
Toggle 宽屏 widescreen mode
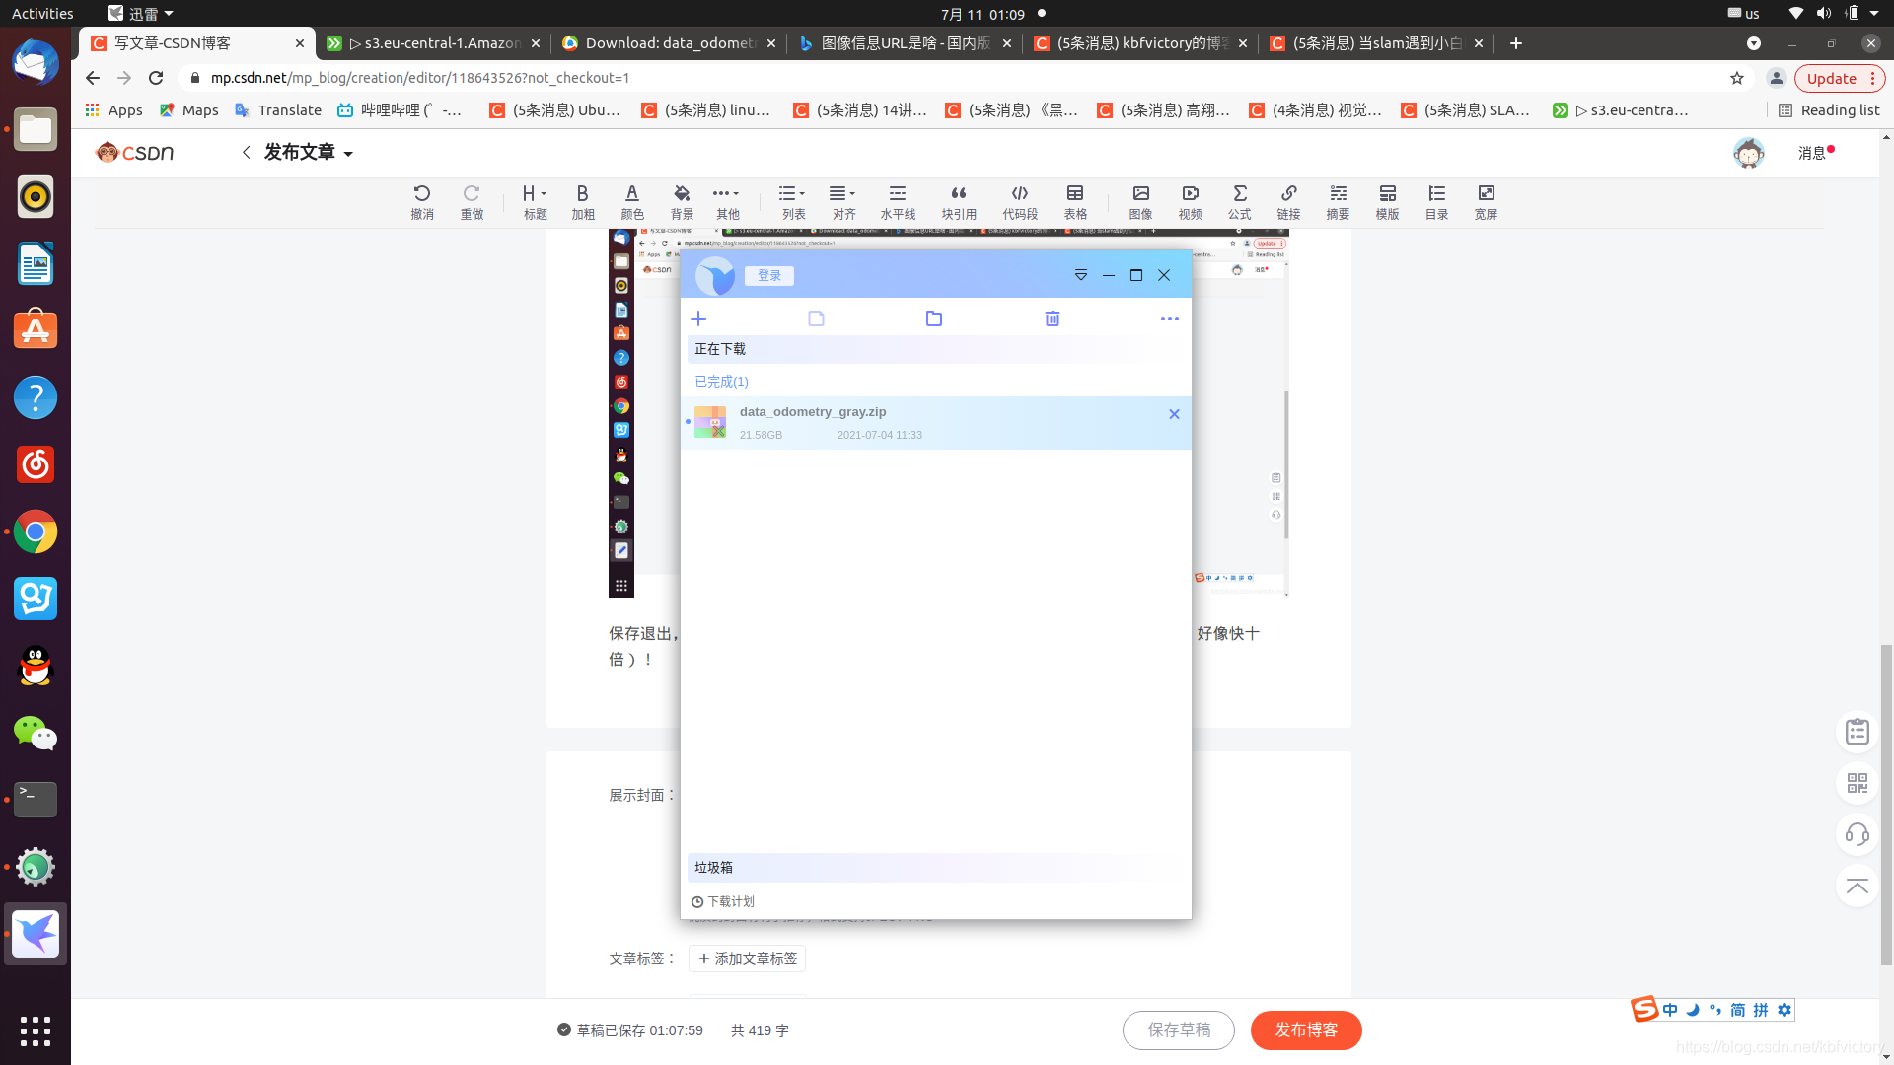(x=1486, y=201)
